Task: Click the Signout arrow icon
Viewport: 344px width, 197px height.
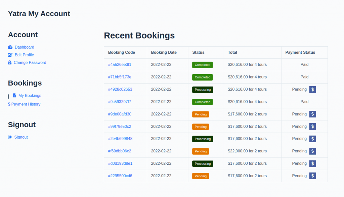Action: click(x=9, y=137)
